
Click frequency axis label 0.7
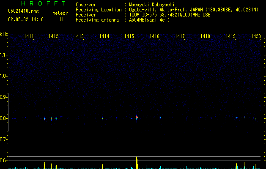coord(3,139)
